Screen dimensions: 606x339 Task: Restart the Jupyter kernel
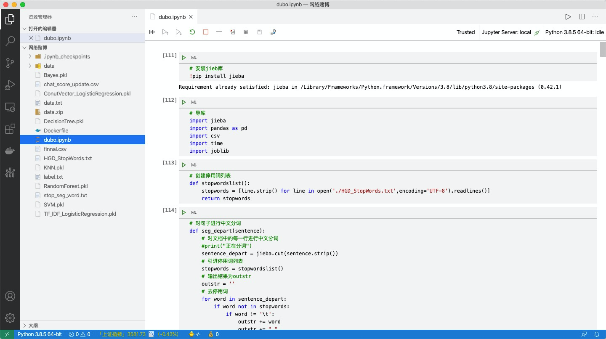[192, 32]
